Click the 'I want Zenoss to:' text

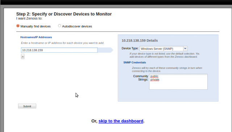[29, 18]
